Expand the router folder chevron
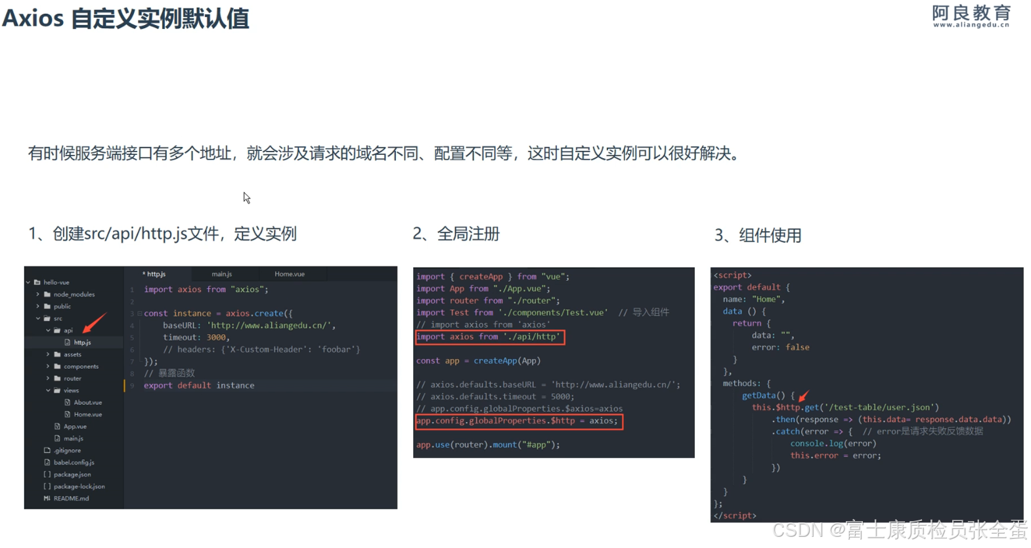This screenshot has height=548, width=1031. click(x=48, y=379)
